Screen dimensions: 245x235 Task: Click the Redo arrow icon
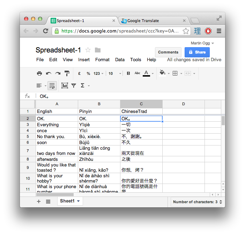pyautogui.click(x=58, y=73)
